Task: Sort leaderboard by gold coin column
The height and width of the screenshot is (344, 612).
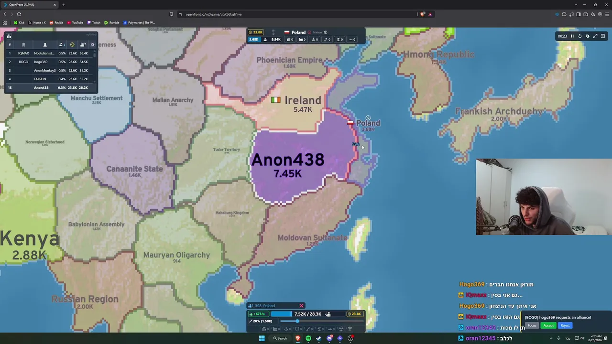Action: (72, 44)
